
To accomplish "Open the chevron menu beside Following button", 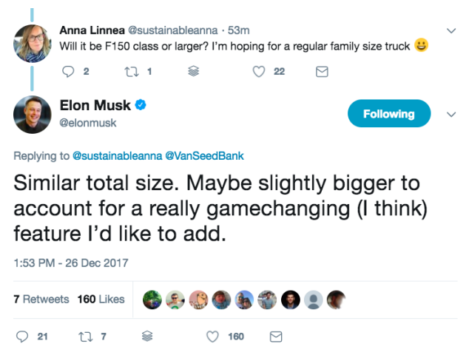I will (451, 115).
